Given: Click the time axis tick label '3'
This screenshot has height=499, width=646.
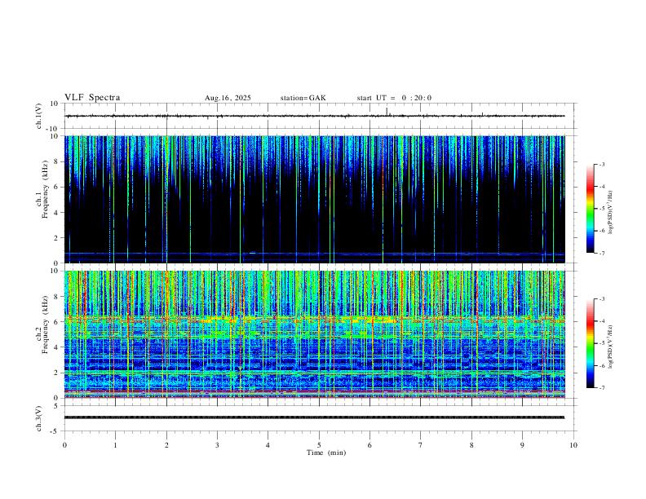Looking at the screenshot, I should point(217,445).
